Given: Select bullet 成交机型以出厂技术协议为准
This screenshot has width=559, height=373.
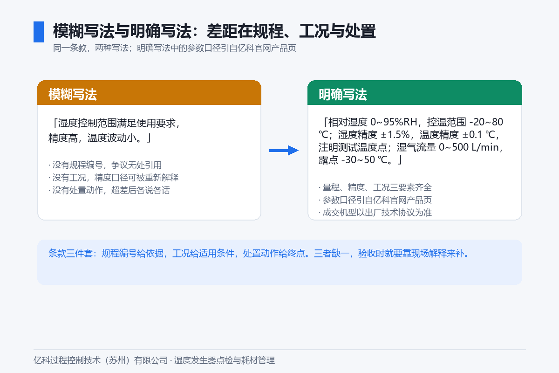Looking at the screenshot, I should (375, 213).
